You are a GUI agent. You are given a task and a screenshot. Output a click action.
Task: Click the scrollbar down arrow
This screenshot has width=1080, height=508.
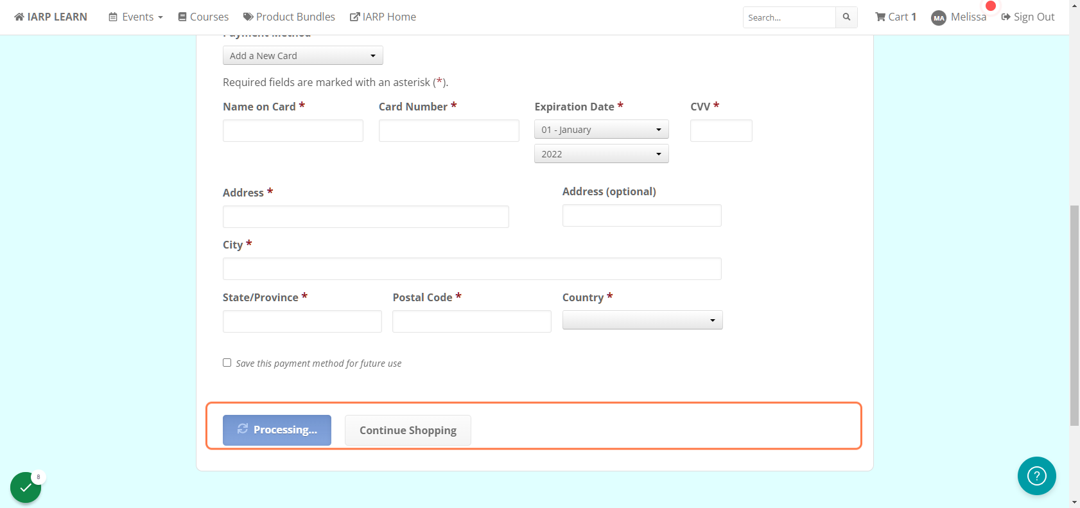point(1074,502)
